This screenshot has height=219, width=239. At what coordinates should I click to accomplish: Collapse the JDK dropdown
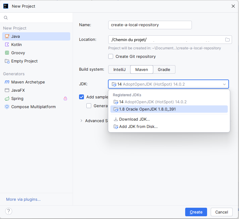tap(224, 84)
